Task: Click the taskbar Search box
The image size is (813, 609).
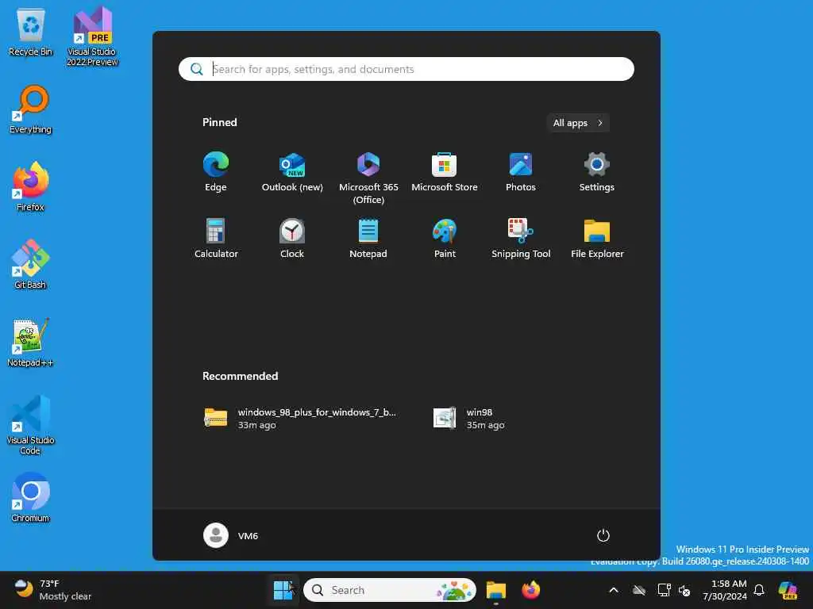Action: point(389,590)
